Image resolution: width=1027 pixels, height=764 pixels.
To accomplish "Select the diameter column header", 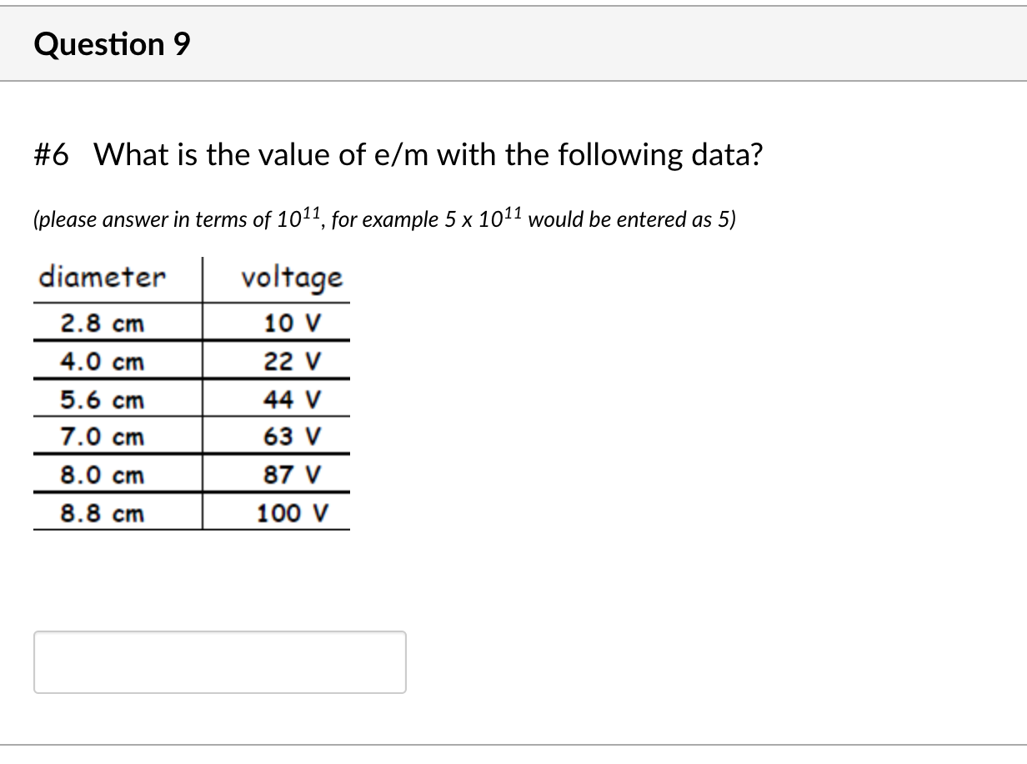I will click(x=102, y=278).
